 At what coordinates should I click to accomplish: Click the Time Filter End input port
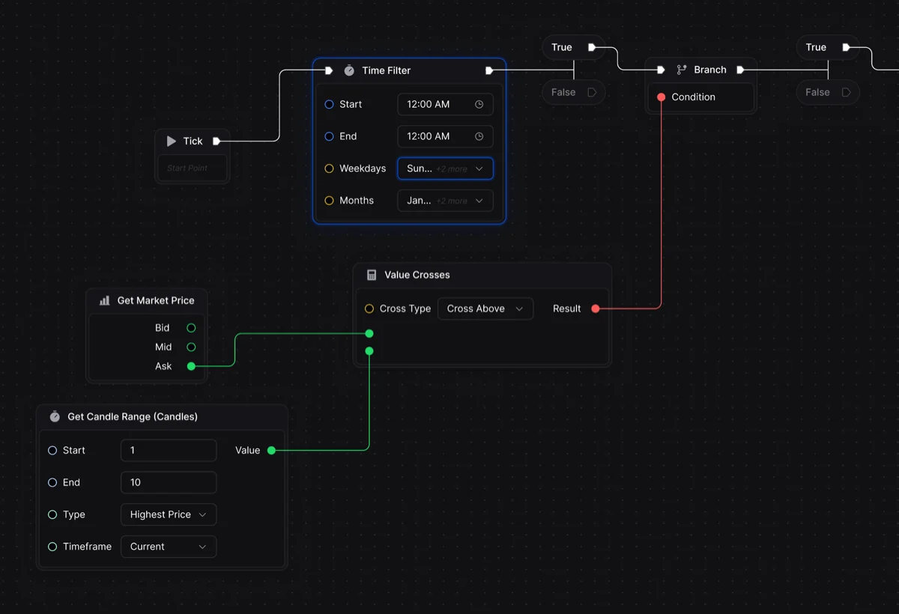(x=329, y=136)
